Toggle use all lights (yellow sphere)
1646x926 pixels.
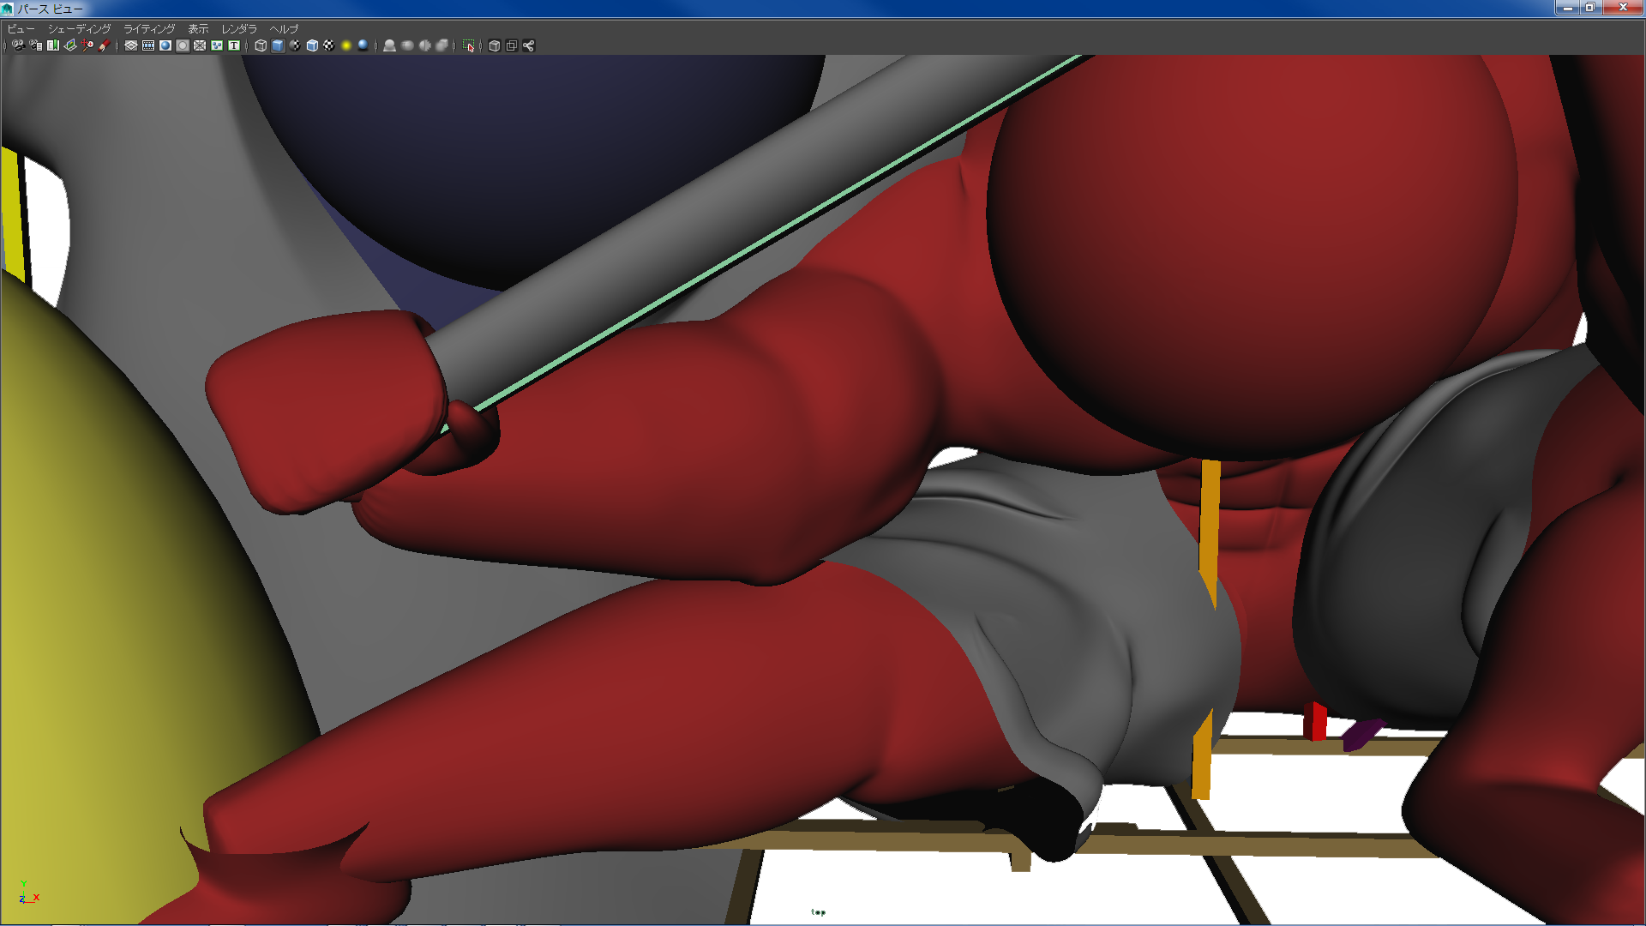click(x=346, y=45)
